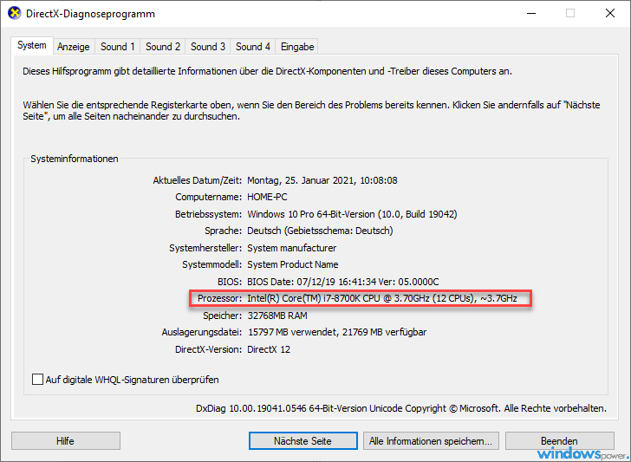631x462 pixels.
Task: Open the Sound 1 tab
Action: (x=117, y=47)
